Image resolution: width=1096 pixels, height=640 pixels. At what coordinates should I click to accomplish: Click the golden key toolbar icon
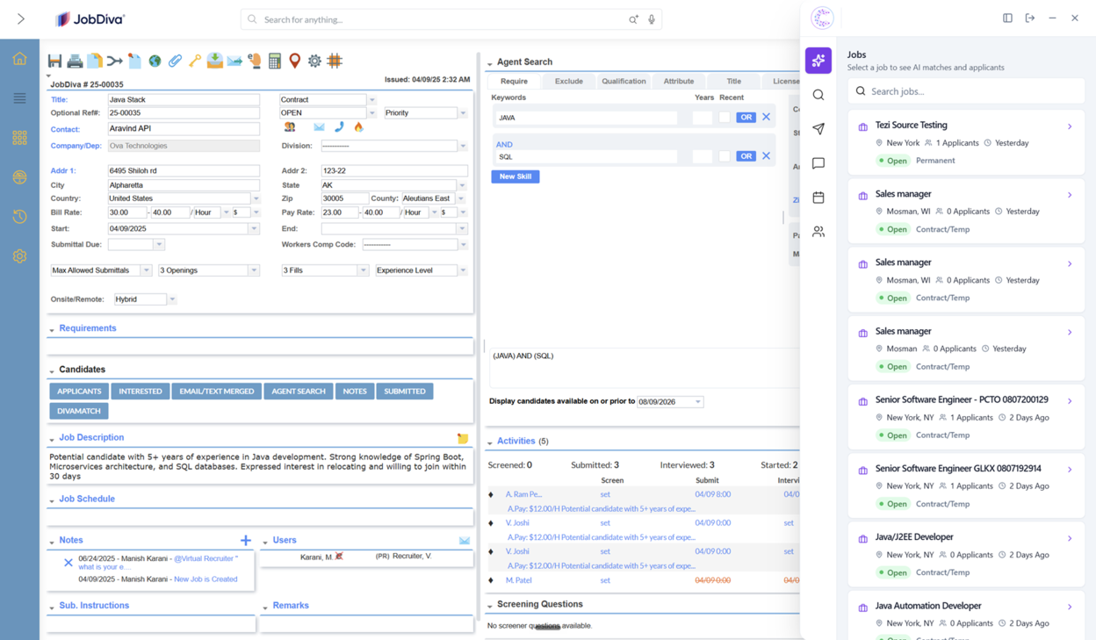pyautogui.click(x=195, y=61)
